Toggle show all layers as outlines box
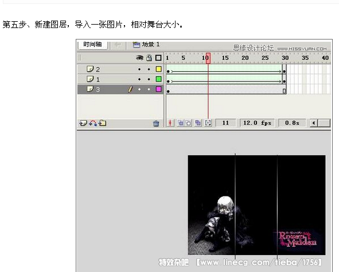 click(x=158, y=58)
